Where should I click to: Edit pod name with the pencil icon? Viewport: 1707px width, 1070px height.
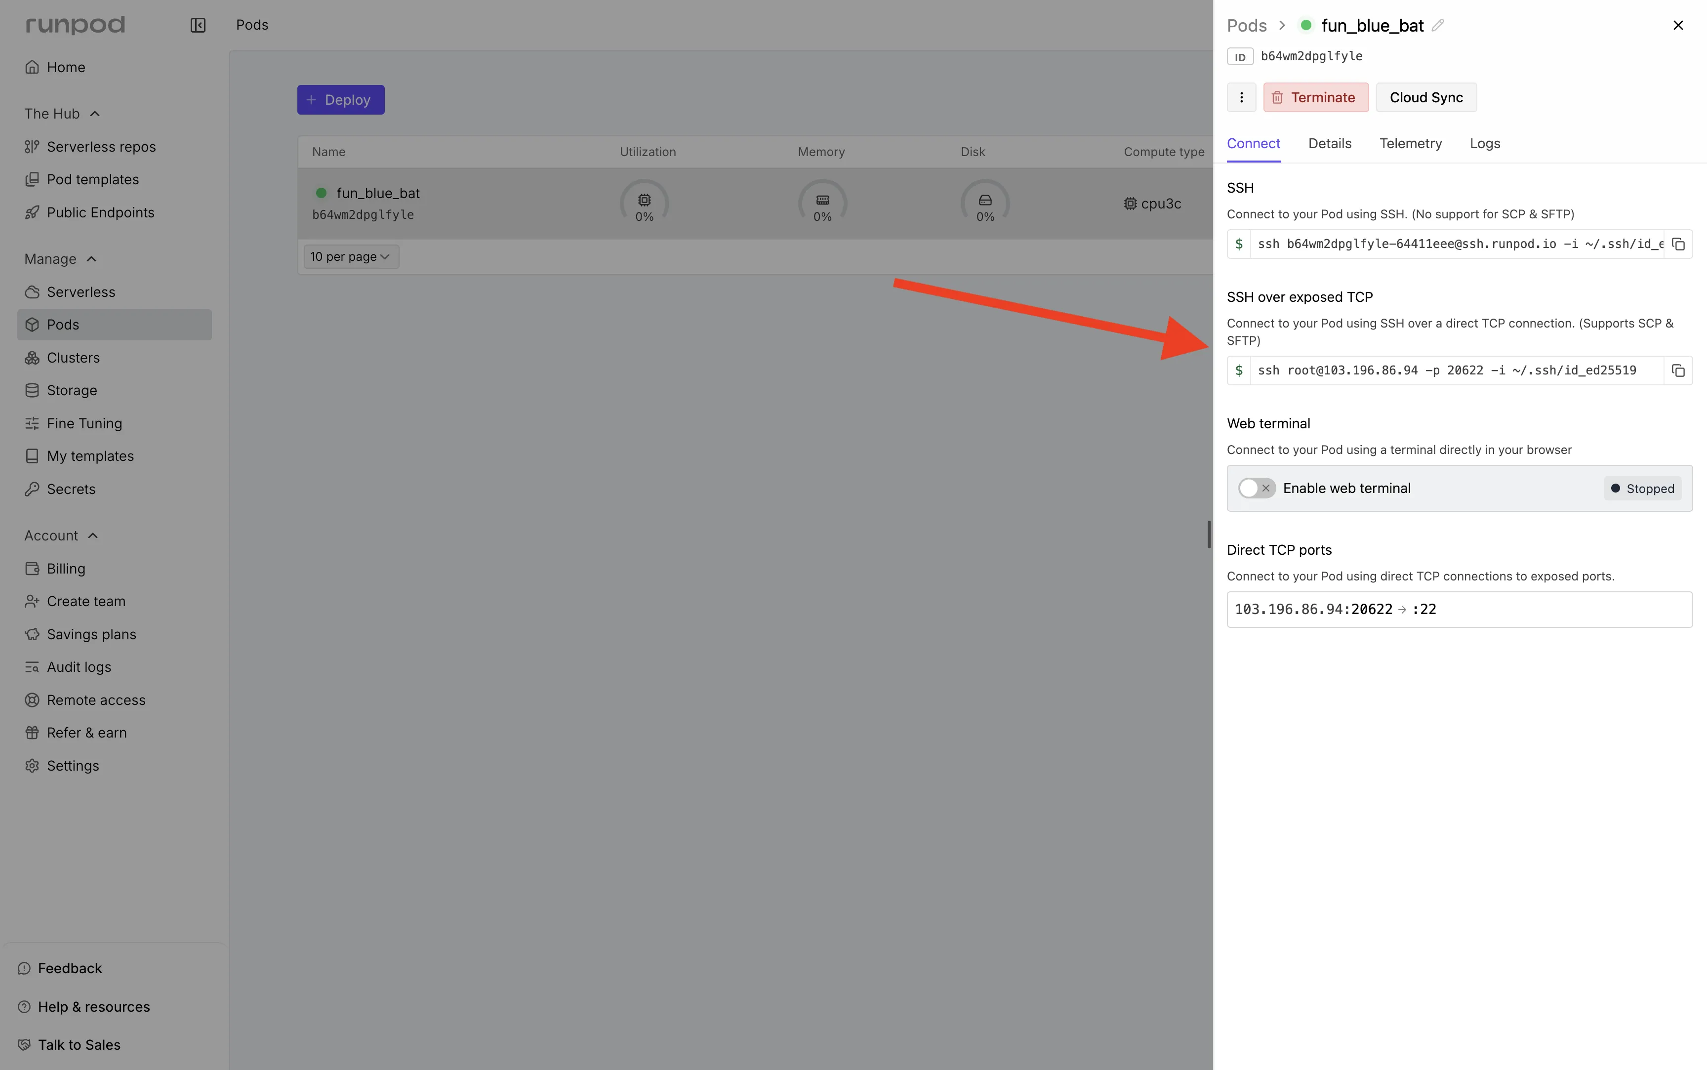pyautogui.click(x=1437, y=26)
